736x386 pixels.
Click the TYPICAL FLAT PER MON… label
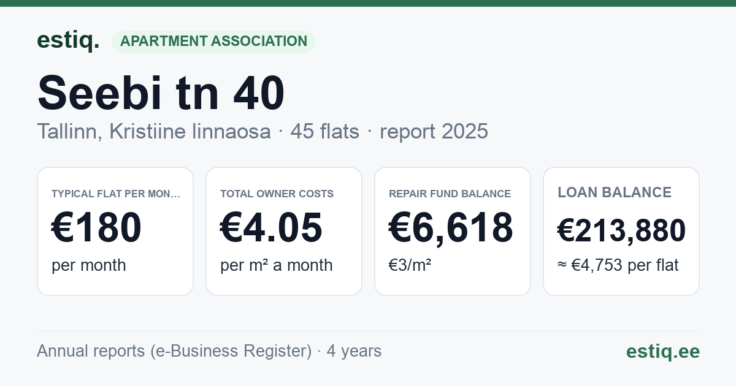coord(116,194)
